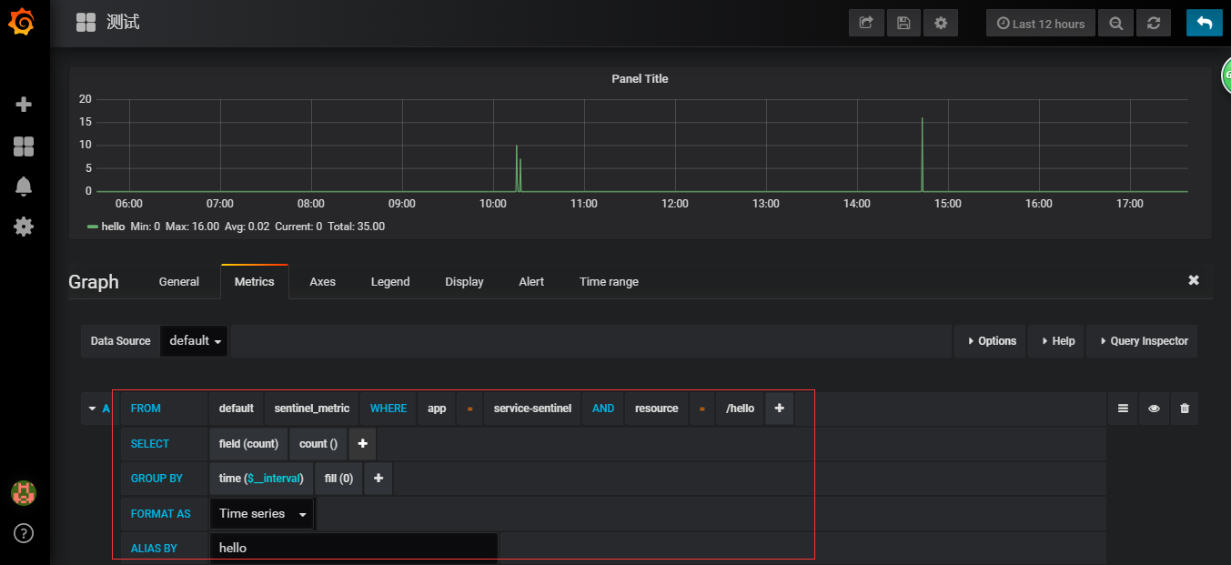
Task: Open the Alerting bell in the sidebar
Action: click(23, 187)
